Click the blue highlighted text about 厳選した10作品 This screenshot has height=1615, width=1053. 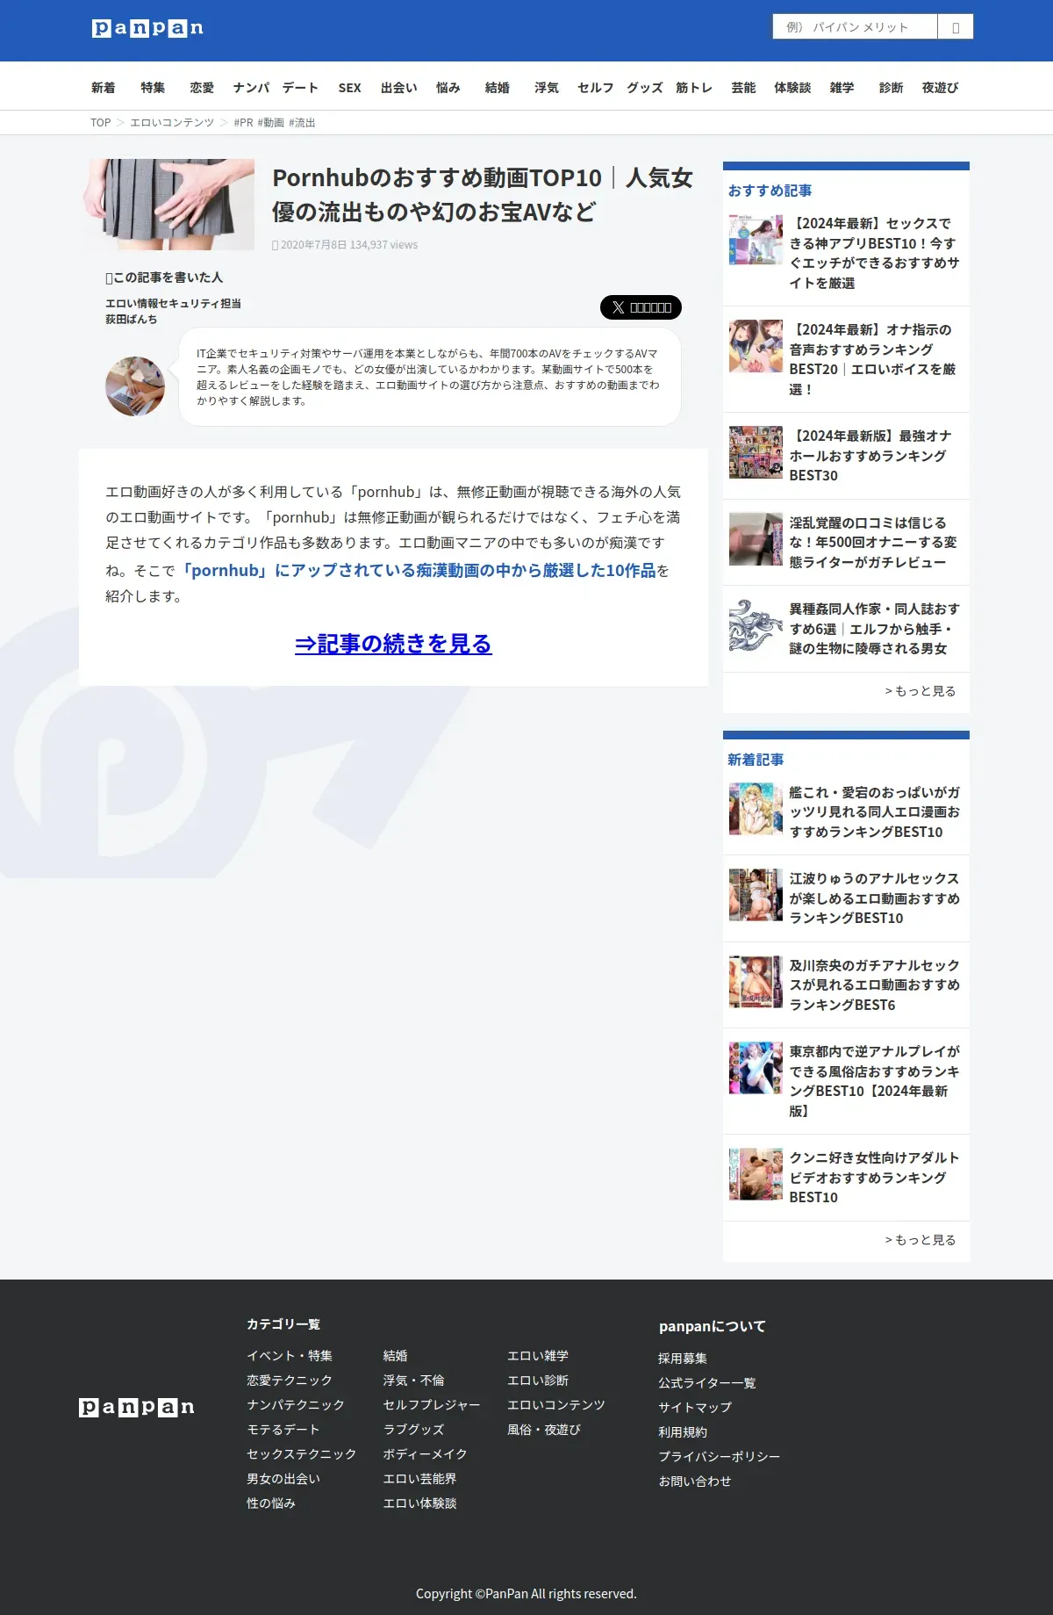click(x=417, y=571)
